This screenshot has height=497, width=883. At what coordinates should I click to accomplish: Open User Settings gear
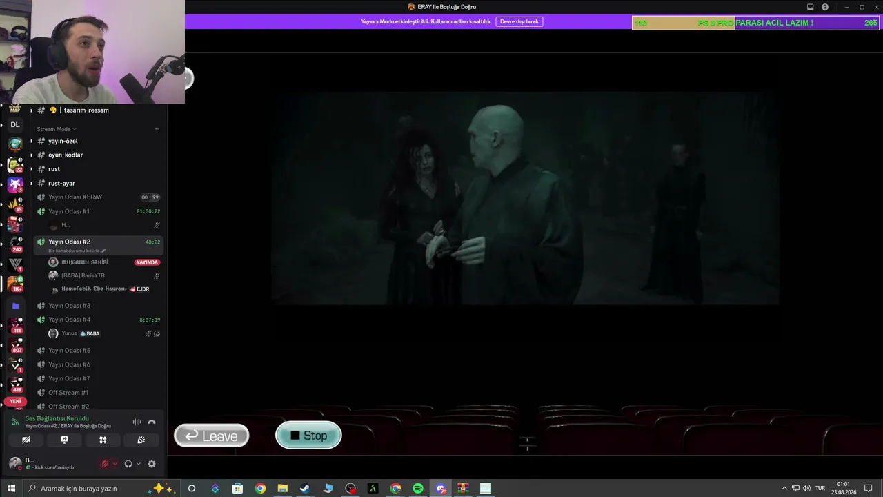[152, 464]
